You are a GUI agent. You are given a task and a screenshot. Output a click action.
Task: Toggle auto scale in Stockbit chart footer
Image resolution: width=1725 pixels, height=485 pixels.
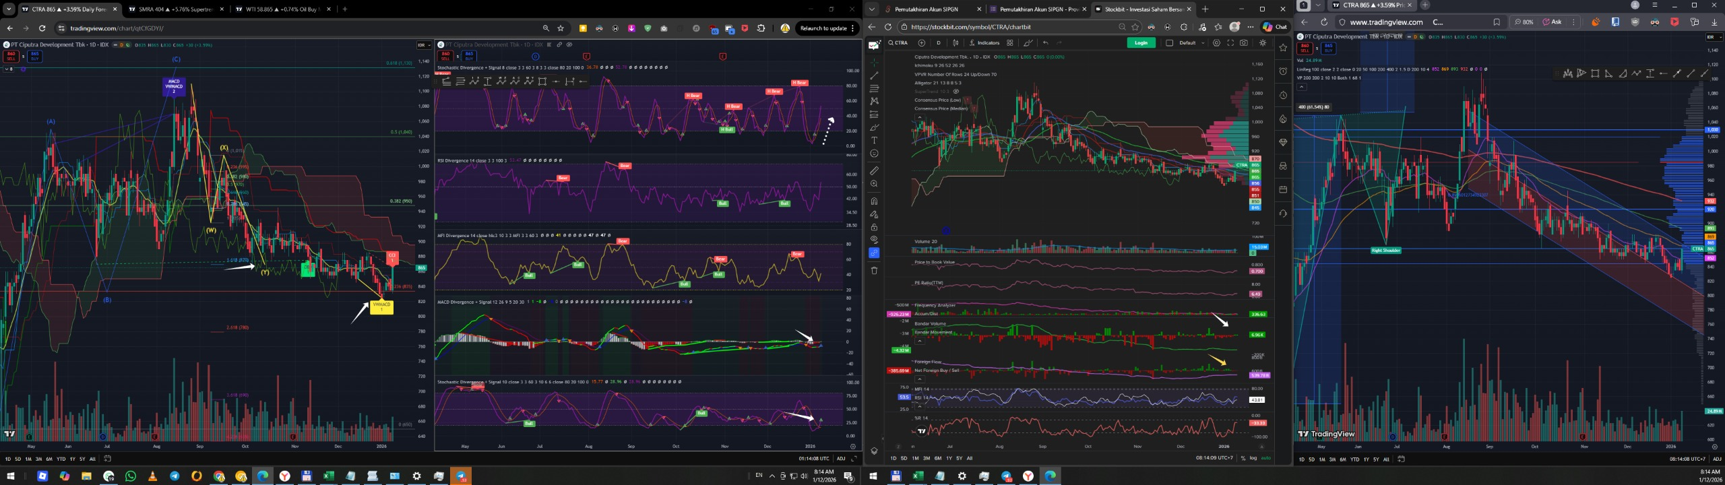[1265, 458]
